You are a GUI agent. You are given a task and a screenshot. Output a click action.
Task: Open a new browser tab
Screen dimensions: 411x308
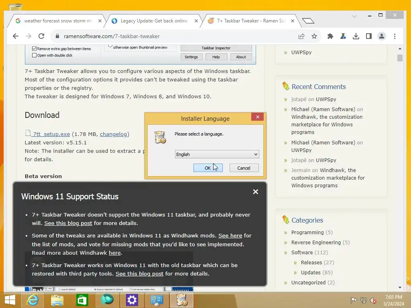click(308, 21)
